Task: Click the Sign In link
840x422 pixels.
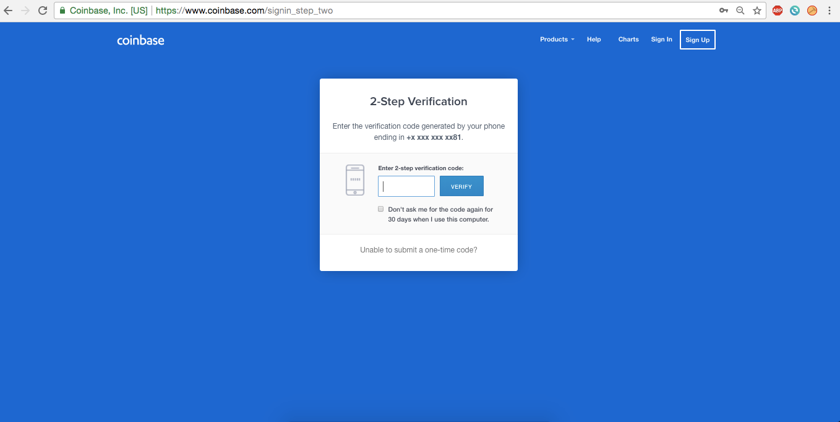Action: [x=661, y=40]
